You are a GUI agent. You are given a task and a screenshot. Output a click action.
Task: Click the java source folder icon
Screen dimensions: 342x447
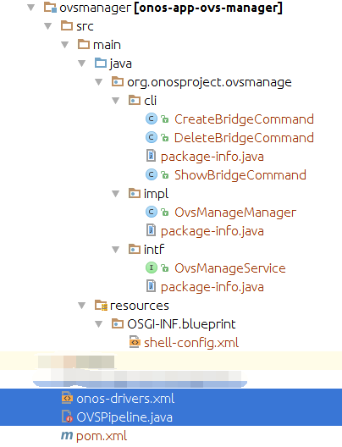[101, 63]
